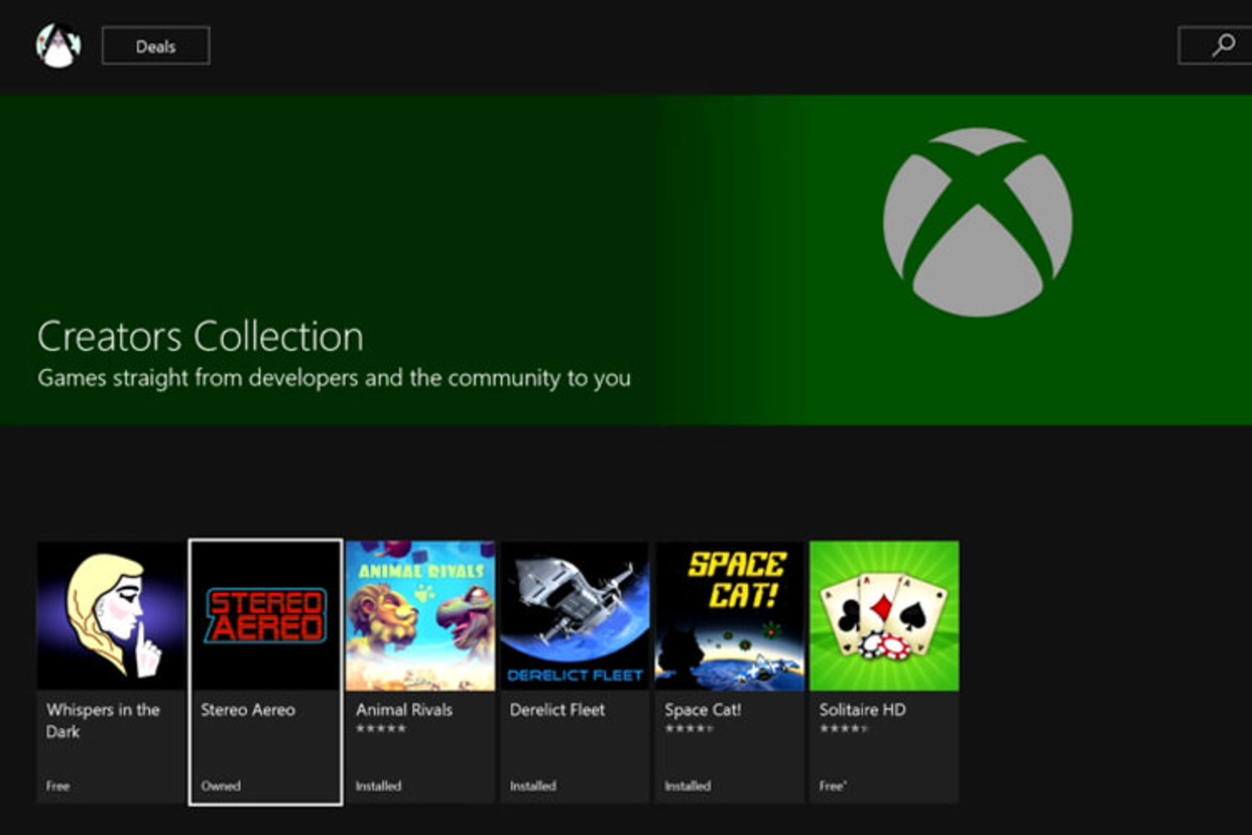
Task: Click the Animal Rivals star rating
Action: click(381, 729)
